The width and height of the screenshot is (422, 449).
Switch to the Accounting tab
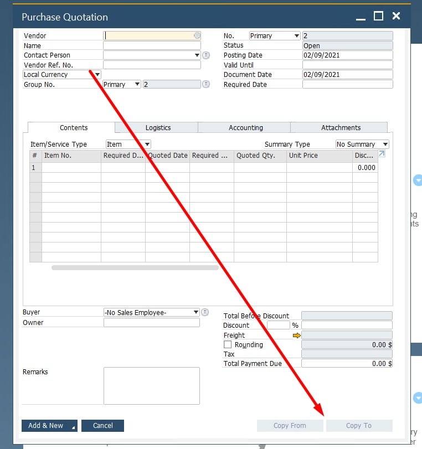(x=245, y=128)
